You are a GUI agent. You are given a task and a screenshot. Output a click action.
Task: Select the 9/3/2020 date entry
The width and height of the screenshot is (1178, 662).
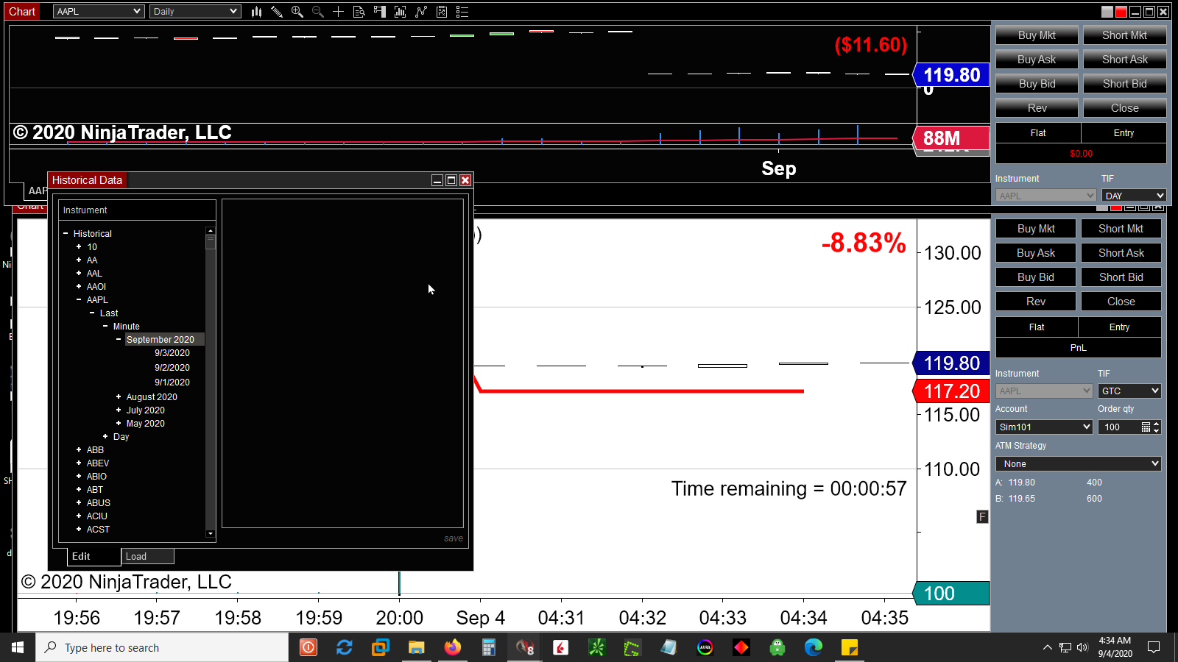(x=172, y=353)
